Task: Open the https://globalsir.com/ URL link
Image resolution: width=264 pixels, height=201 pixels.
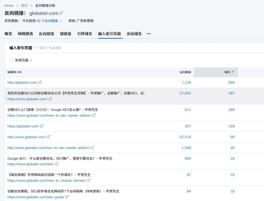Action: tap(23, 126)
